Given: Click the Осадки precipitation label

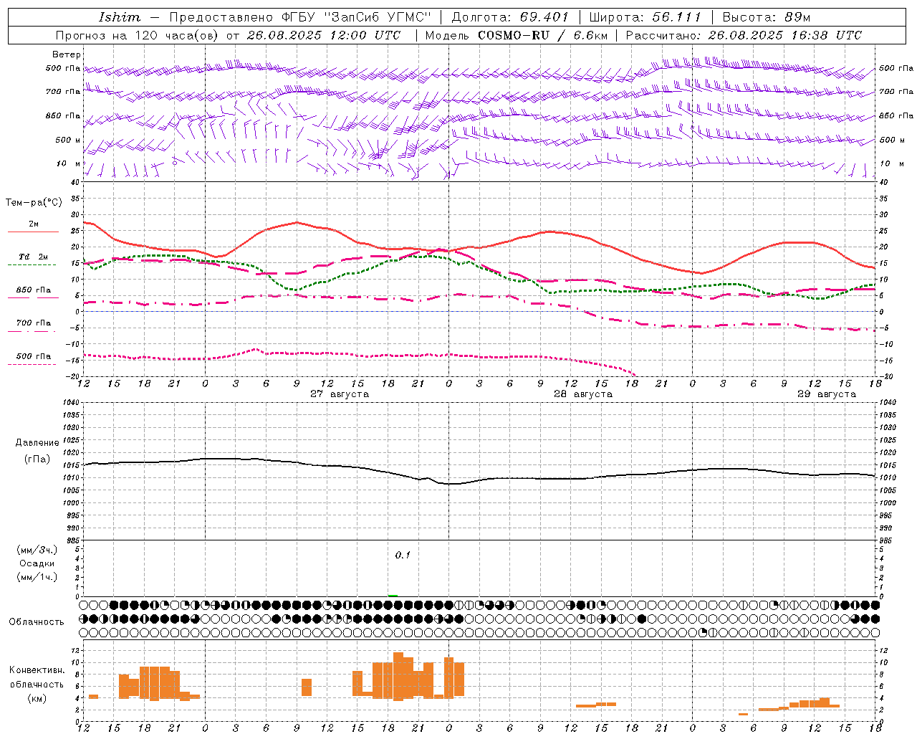Looking at the screenshot, I should pos(37,563).
